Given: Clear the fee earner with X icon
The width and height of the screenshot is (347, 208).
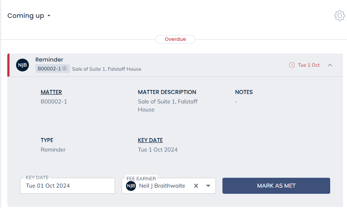Looking at the screenshot, I should 196,186.
